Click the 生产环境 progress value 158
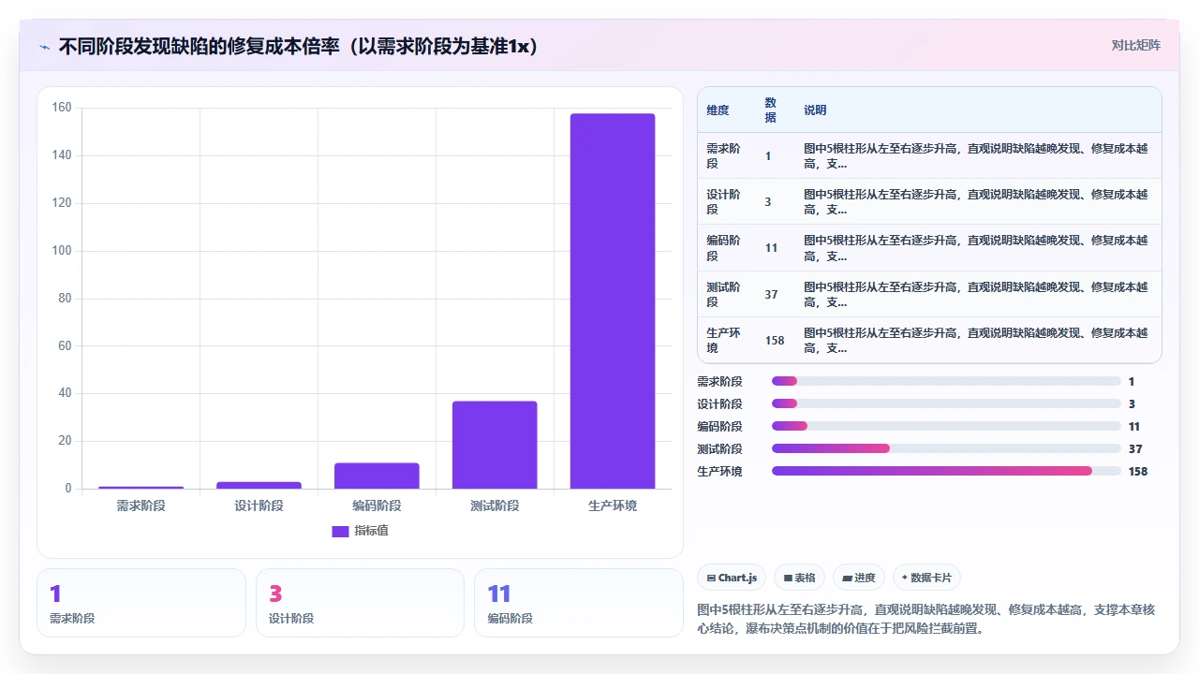1199x674 pixels. pos(1138,472)
